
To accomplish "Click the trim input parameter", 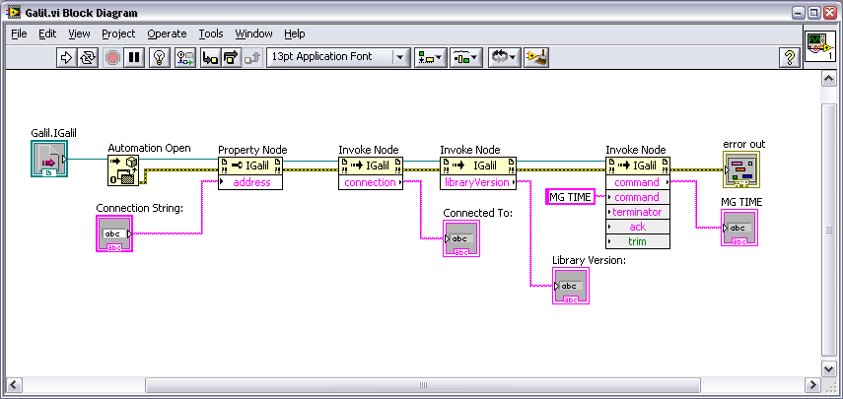I will click(638, 241).
